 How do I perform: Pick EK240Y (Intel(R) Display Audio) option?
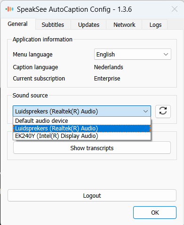tap(82, 136)
